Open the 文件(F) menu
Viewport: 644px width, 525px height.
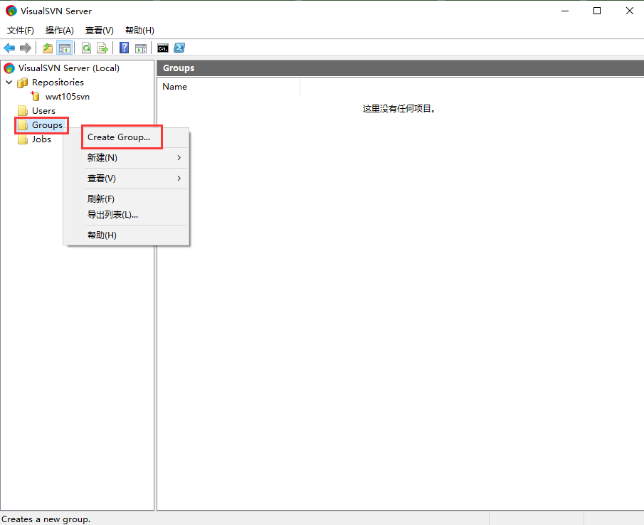click(x=21, y=31)
